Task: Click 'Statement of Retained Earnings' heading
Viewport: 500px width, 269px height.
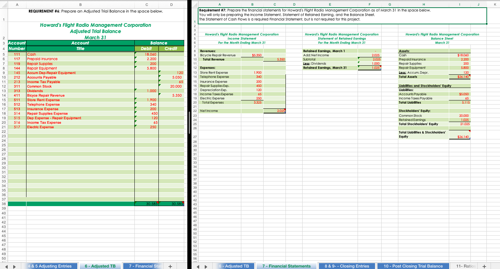Action: pyautogui.click(x=342, y=38)
